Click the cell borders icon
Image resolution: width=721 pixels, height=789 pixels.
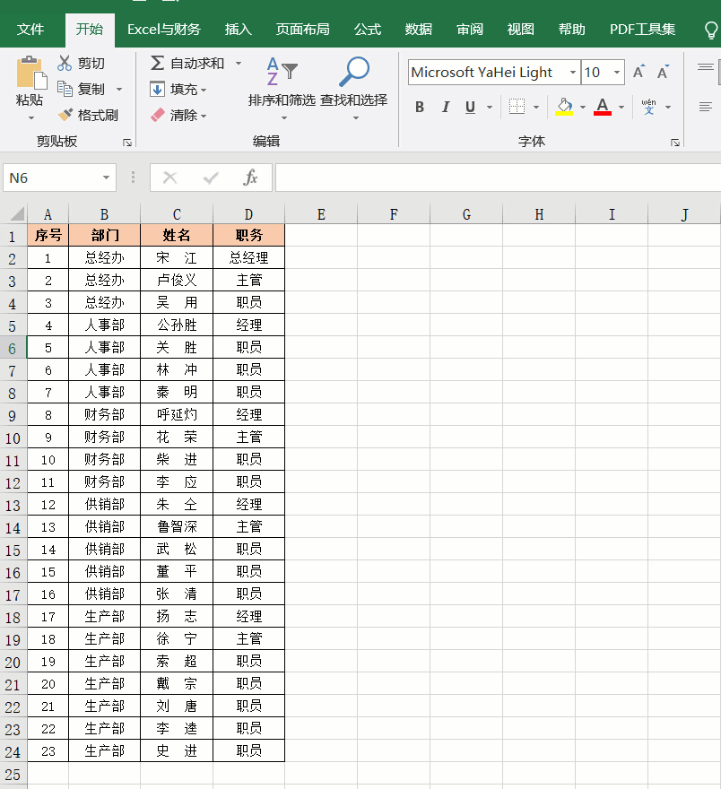pos(517,107)
